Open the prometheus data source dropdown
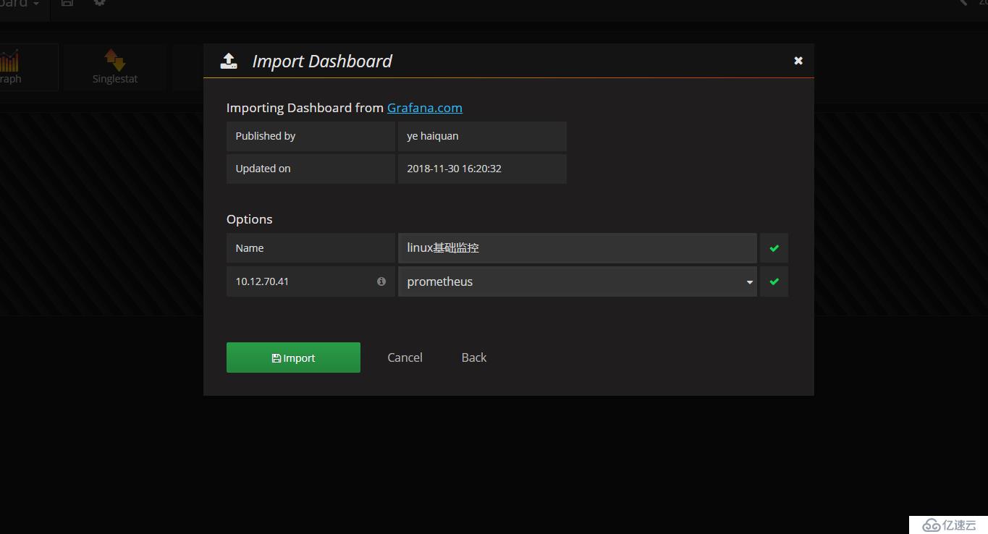 point(578,281)
